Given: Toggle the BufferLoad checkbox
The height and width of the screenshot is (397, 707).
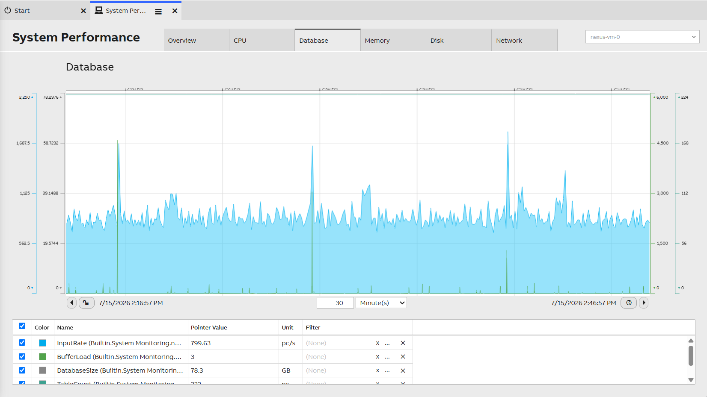Looking at the screenshot, I should point(22,356).
